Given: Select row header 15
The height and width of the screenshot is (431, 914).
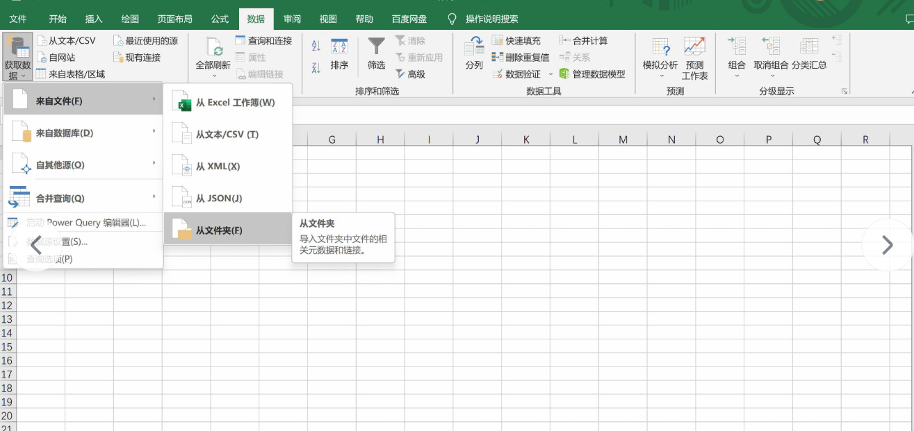Looking at the screenshot, I should (x=8, y=346).
